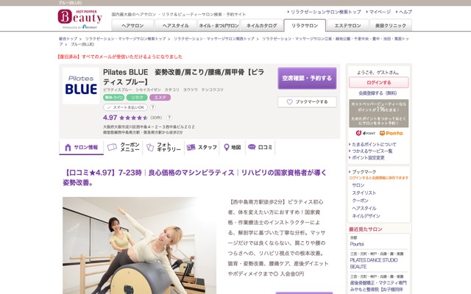Viewport: 471px width, 294px height.
Task: Click the d POINT logo
Action: click(x=366, y=133)
